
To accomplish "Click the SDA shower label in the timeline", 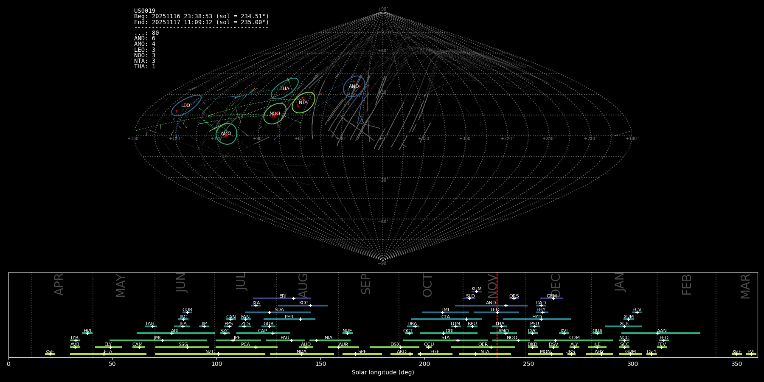I will point(279,310).
